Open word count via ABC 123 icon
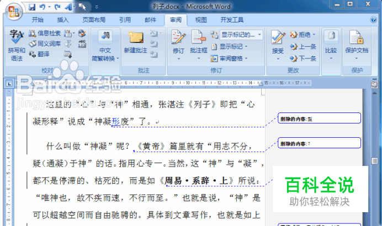 coord(82,44)
